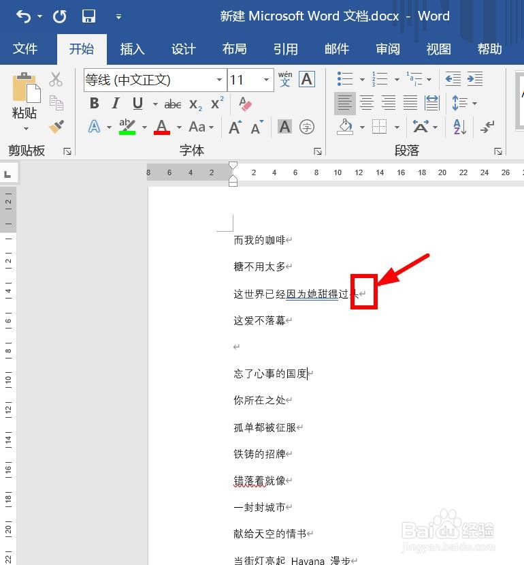Open the 文件 tab
The height and width of the screenshot is (565, 524).
coord(24,48)
